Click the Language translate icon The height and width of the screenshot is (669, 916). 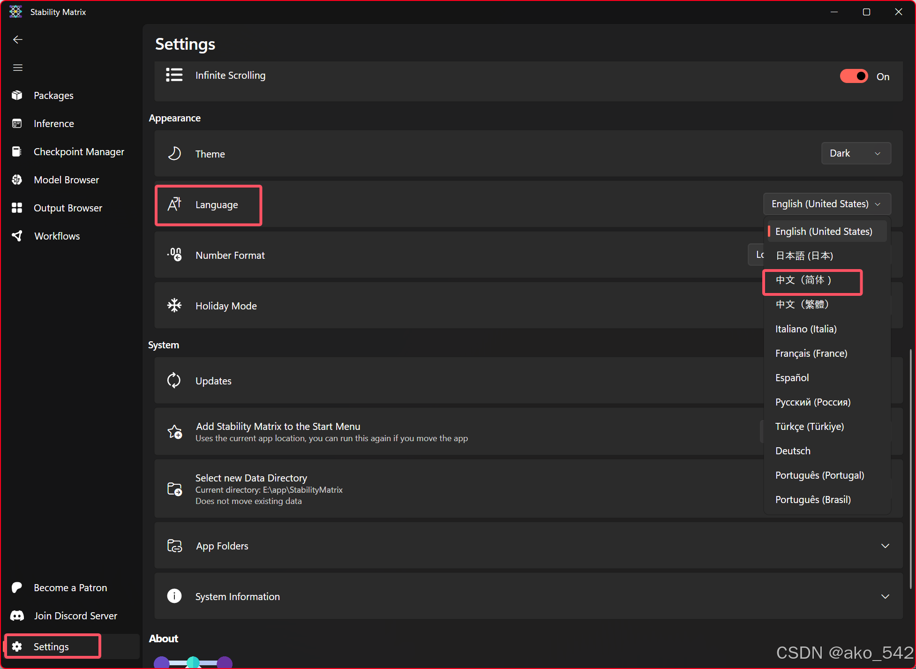[x=174, y=204]
